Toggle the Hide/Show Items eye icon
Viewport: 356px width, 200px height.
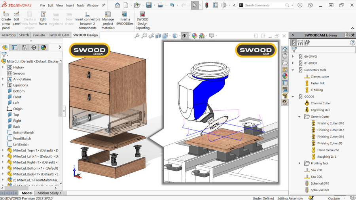tap(185, 36)
